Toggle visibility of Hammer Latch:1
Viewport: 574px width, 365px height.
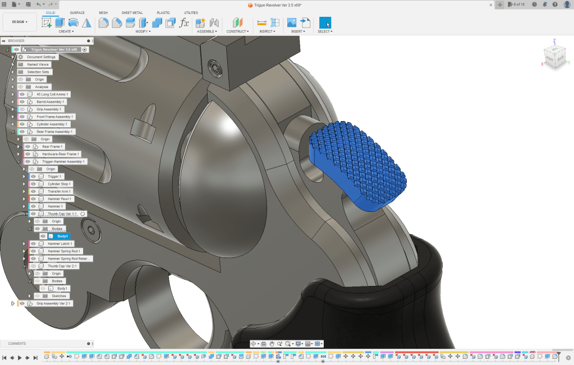(33, 244)
